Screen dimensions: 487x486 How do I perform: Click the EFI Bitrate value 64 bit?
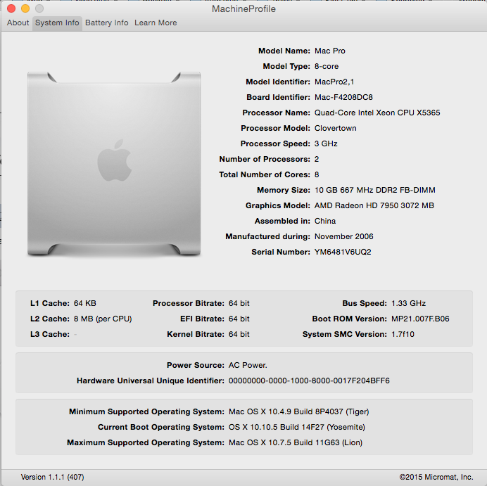[239, 319]
